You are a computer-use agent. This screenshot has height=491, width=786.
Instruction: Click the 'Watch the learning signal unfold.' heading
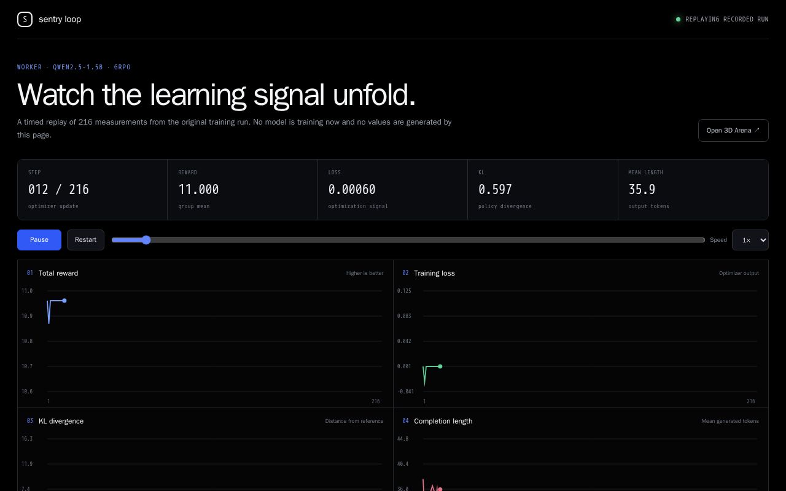point(216,95)
